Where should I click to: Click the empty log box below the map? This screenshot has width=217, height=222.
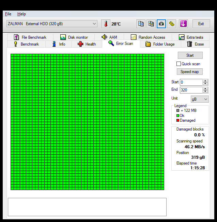click(x=87, y=207)
